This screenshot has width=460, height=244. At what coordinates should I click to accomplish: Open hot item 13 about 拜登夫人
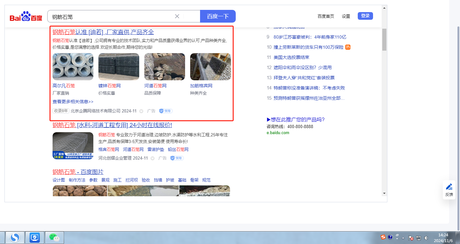[304, 78]
